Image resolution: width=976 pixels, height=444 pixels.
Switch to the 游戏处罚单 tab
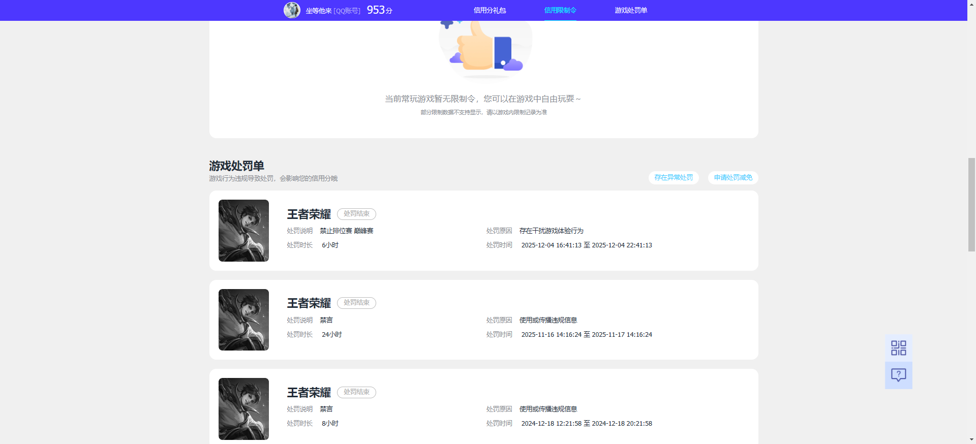coord(631,10)
